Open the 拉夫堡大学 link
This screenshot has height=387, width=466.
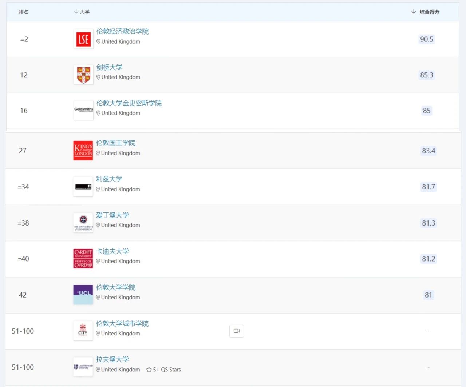[112, 359]
